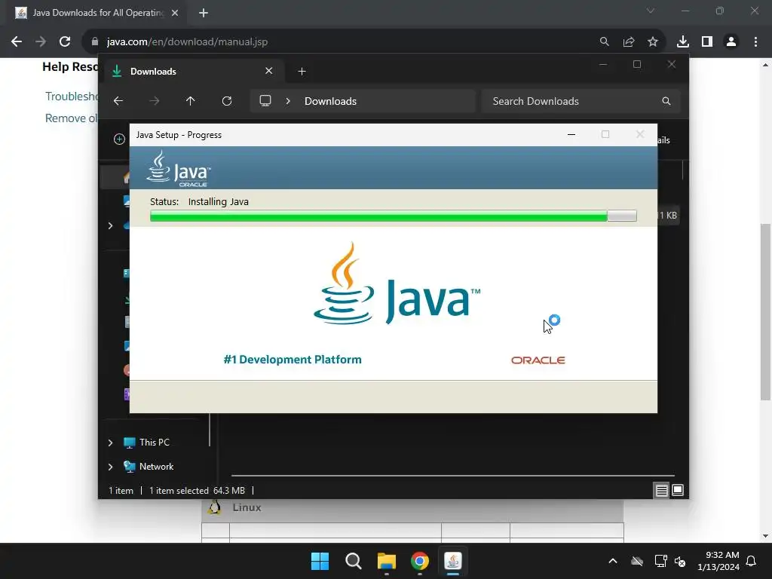Select Network in navigation pane
Image resolution: width=772 pixels, height=579 pixels.
tap(156, 466)
